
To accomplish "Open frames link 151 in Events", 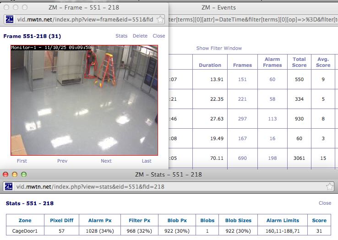I will click(242, 79).
